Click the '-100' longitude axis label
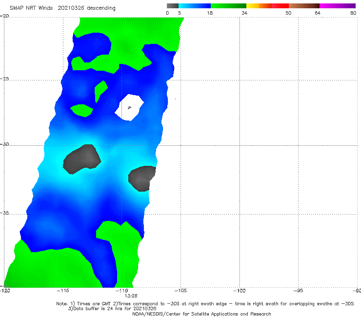The height and width of the screenshot is (317, 361). tap(239, 291)
